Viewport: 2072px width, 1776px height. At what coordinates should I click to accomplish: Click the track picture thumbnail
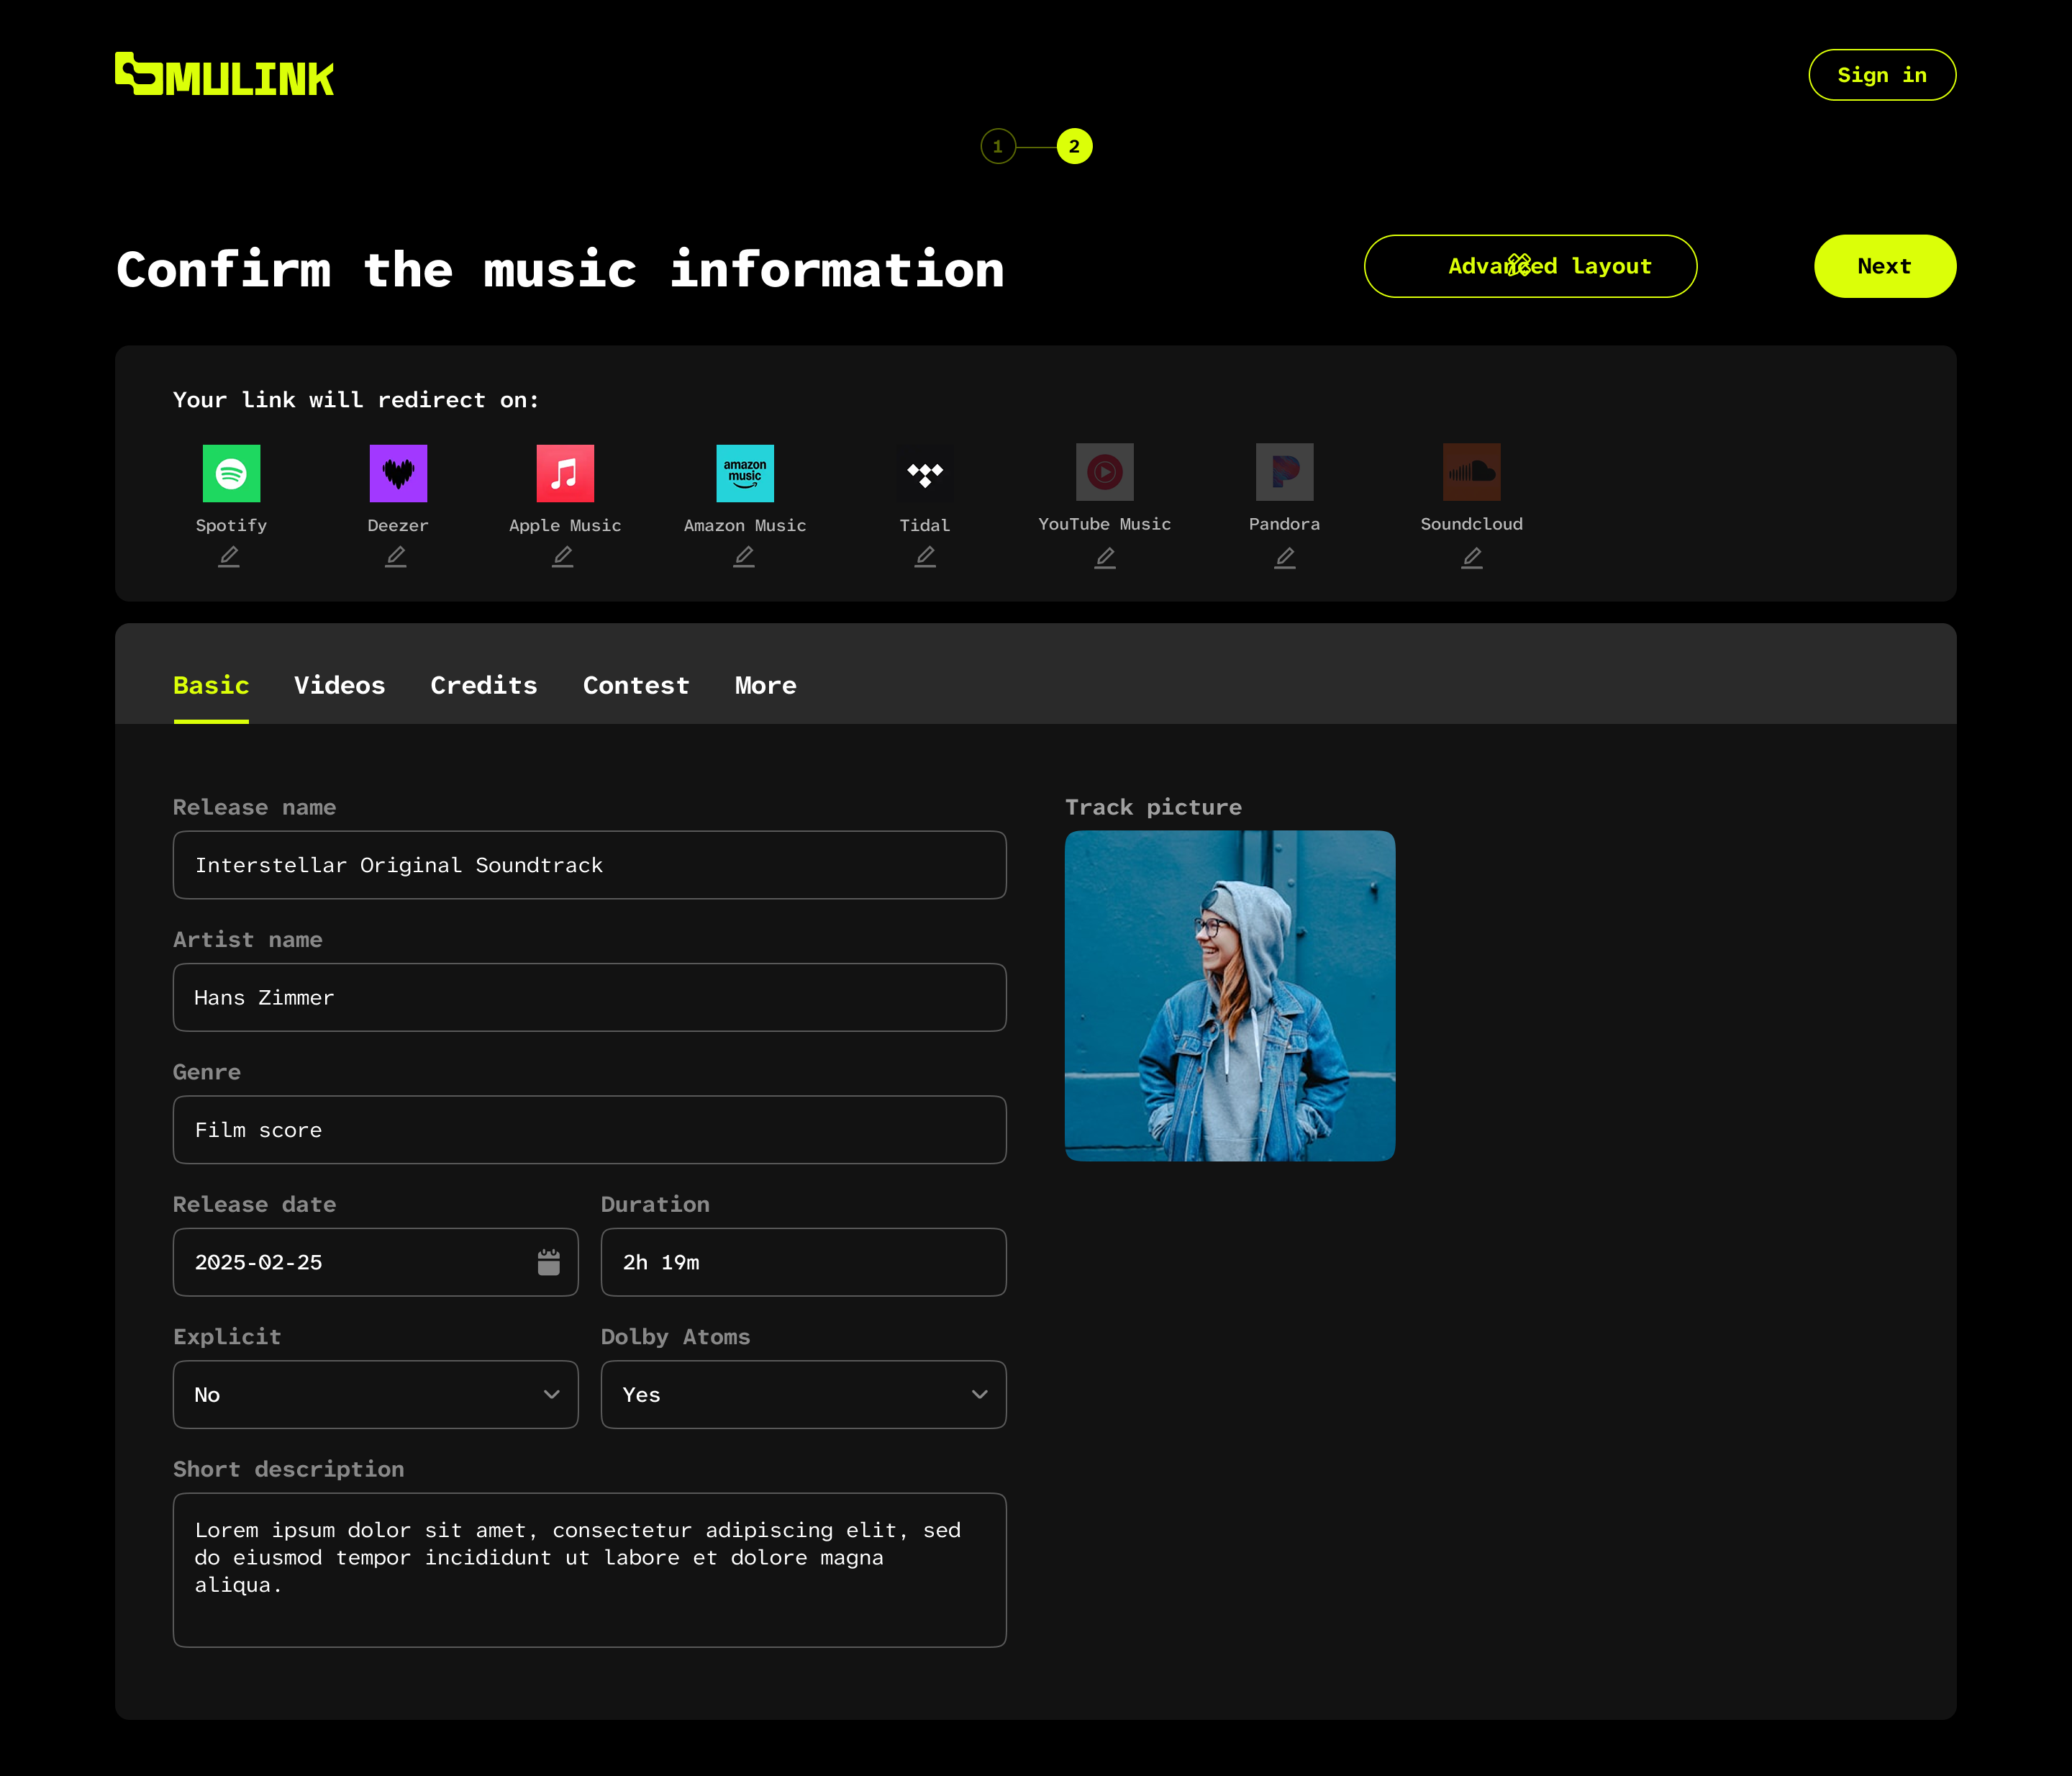pos(1230,996)
